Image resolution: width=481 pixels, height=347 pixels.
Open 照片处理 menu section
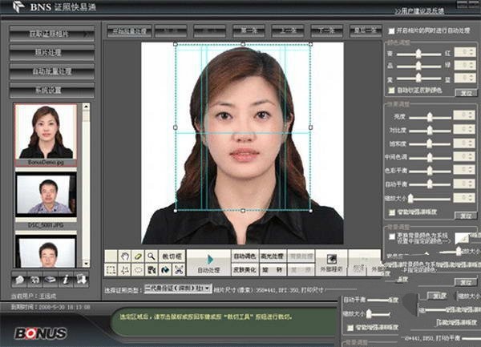(x=52, y=53)
